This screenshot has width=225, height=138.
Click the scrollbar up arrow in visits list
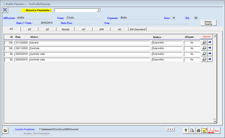point(215,36)
